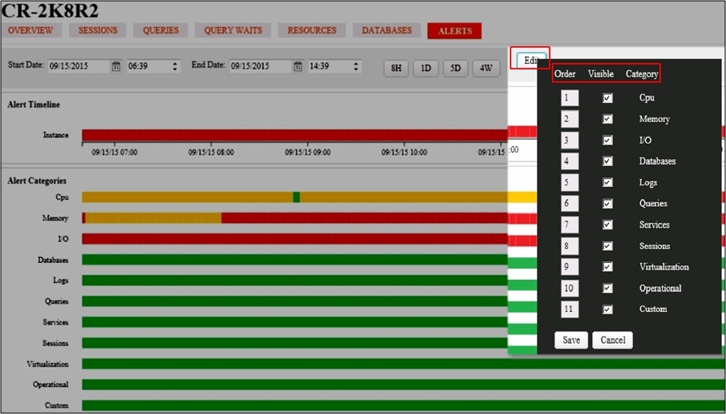The width and height of the screenshot is (726, 414).
Task: Click the Virtualization green alert bar
Action: (403, 364)
